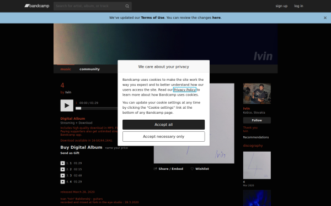The image size is (331, 206).
Task: Click the Ivin artist photo
Action: coord(257,93)
